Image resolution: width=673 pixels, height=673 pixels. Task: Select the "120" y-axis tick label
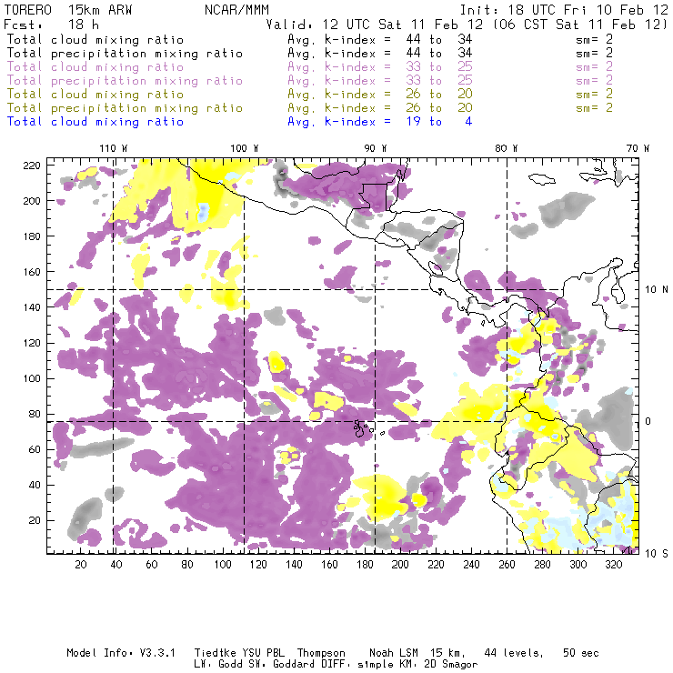32,343
